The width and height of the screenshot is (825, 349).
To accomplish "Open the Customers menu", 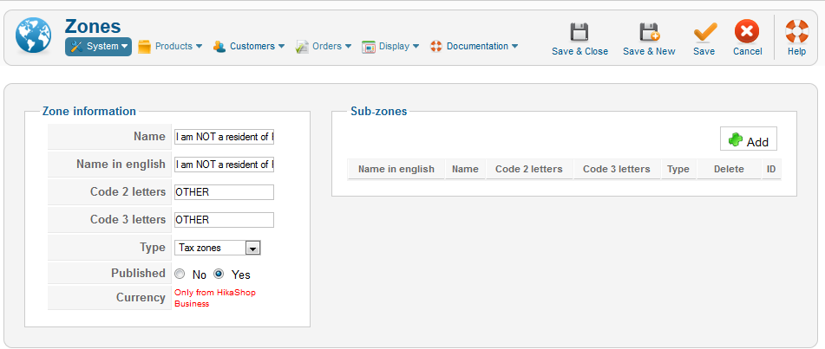I will 249,47.
